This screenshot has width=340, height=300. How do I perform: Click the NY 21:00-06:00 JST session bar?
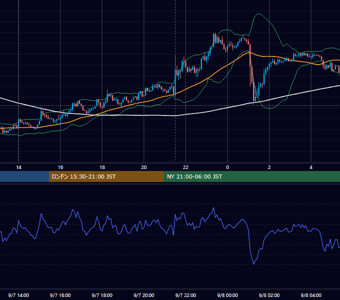pyautogui.click(x=251, y=176)
